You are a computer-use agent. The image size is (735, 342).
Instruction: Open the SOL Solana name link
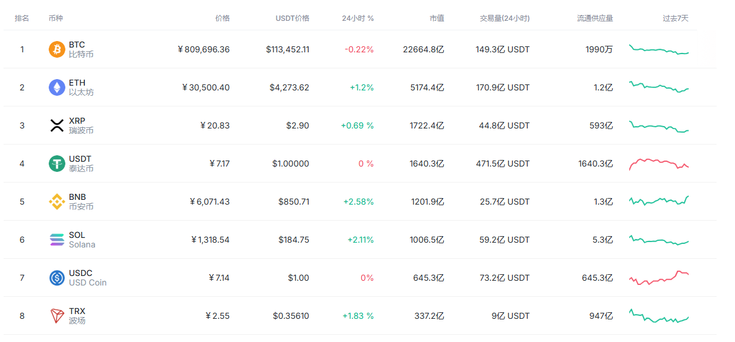(82, 240)
